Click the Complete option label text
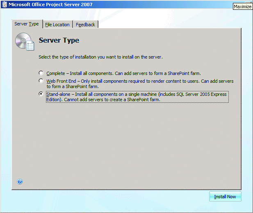This screenshot has width=253, height=213. coord(123,73)
